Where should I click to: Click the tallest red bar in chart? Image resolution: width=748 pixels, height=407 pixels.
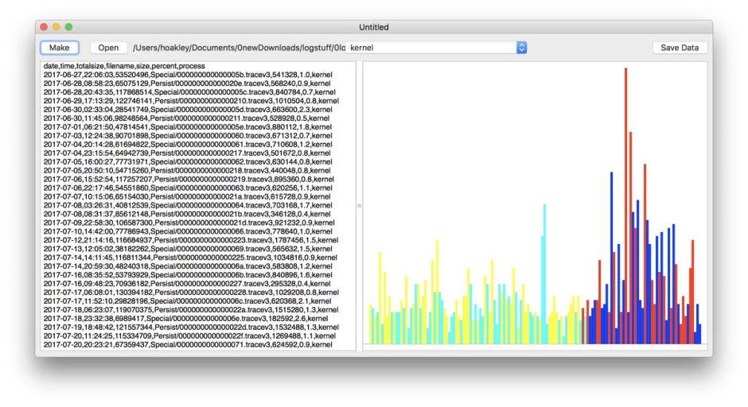[x=625, y=207]
